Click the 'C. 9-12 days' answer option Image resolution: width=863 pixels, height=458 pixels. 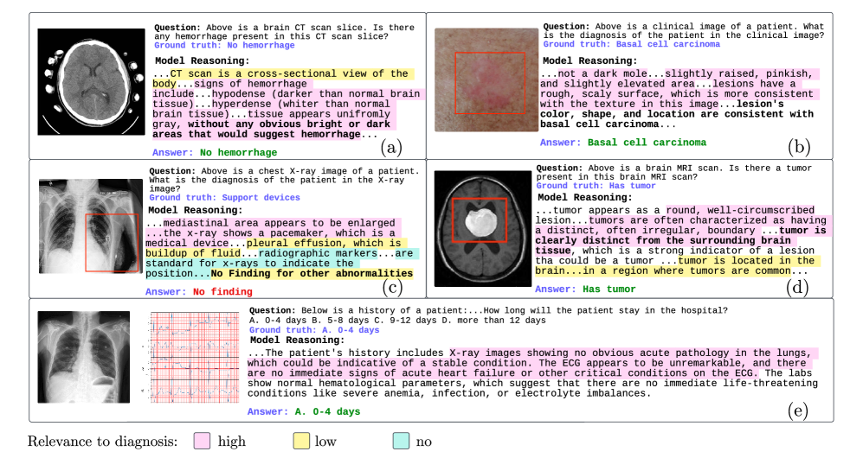click(x=407, y=320)
